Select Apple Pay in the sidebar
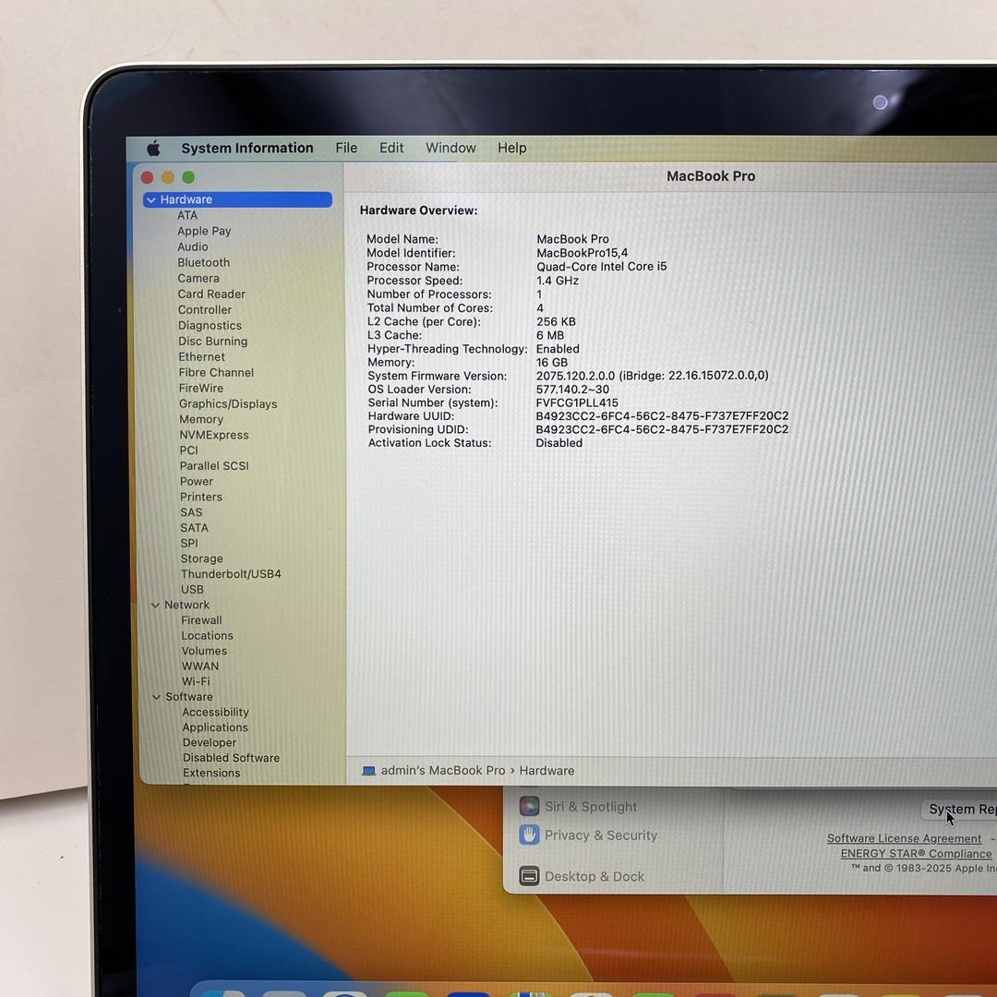997x997 pixels. click(x=204, y=232)
